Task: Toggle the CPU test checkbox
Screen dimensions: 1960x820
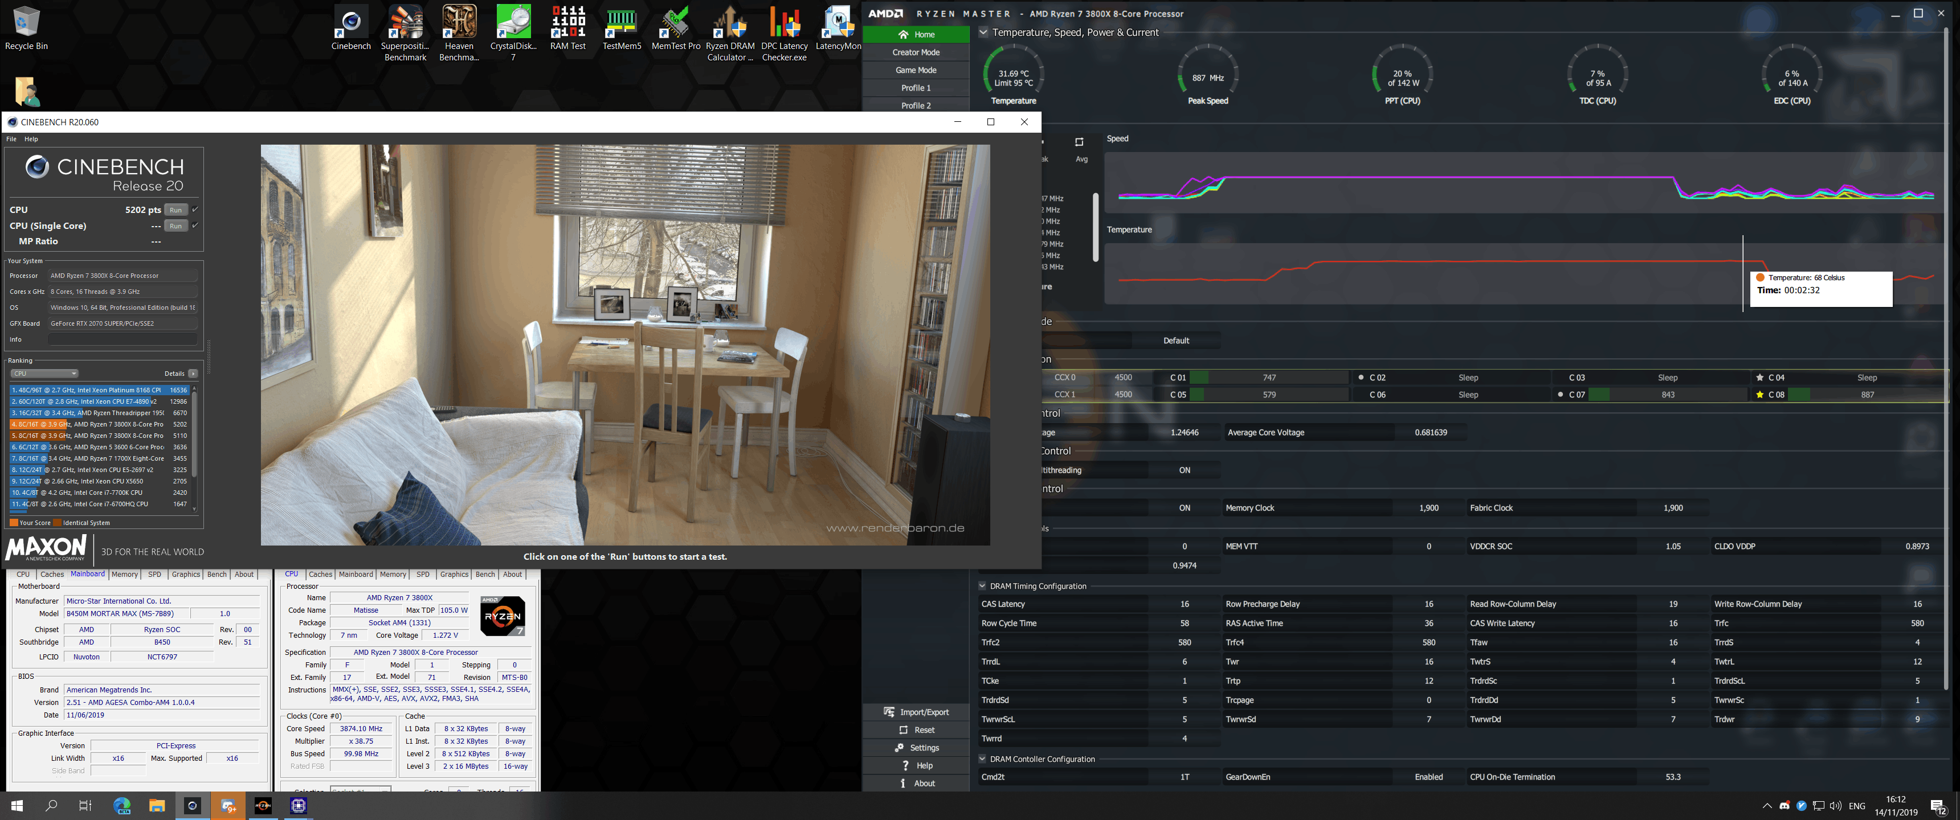Action: pyautogui.click(x=195, y=209)
